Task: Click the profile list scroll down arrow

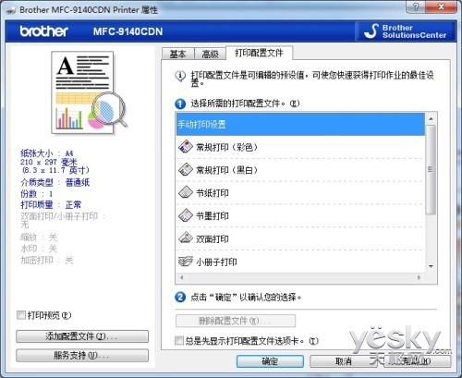Action: coord(431,266)
